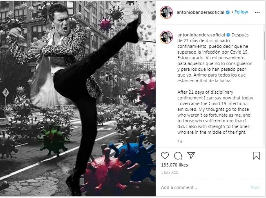The width and height of the screenshot is (266, 198).
Task: Click the verified badge in post header
Action: coord(228,12)
